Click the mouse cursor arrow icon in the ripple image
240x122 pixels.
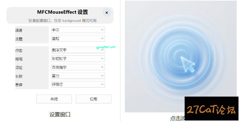coord(188,64)
